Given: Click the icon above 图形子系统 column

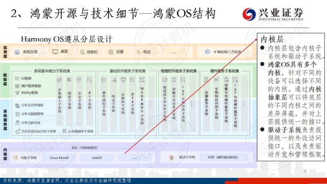Looking at the screenshot, I should [x=69, y=80].
